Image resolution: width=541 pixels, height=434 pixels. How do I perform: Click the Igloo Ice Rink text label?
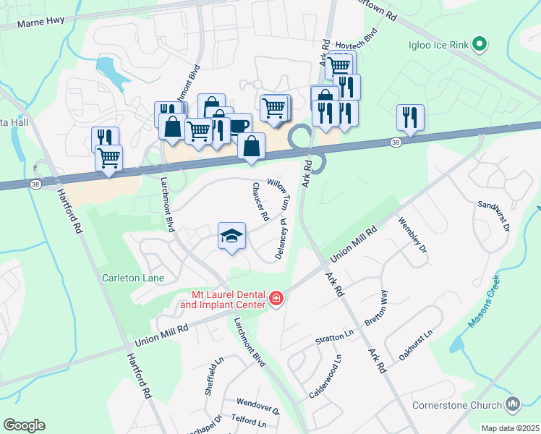[x=438, y=45]
